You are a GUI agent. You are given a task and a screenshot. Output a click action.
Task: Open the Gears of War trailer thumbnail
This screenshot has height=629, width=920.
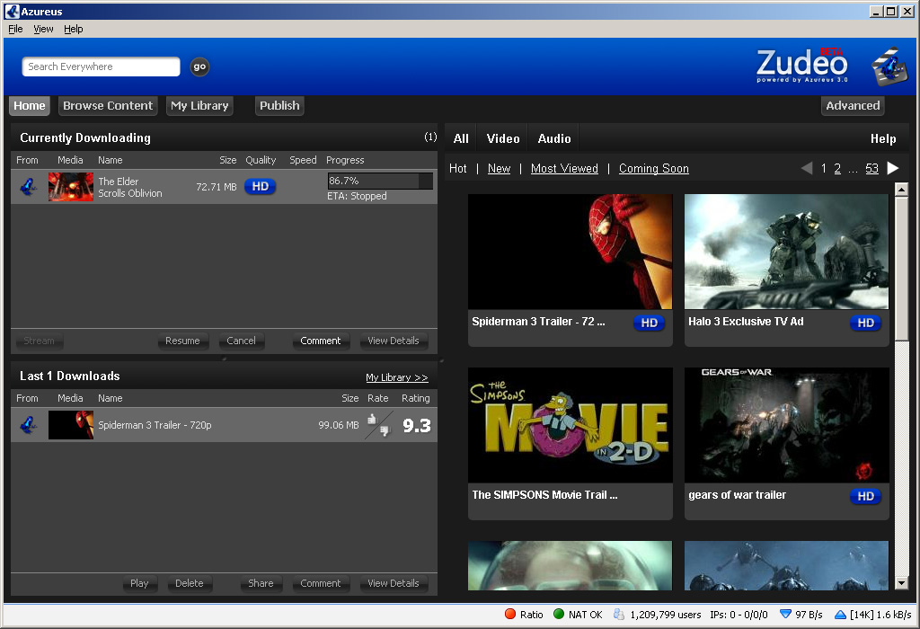point(786,425)
